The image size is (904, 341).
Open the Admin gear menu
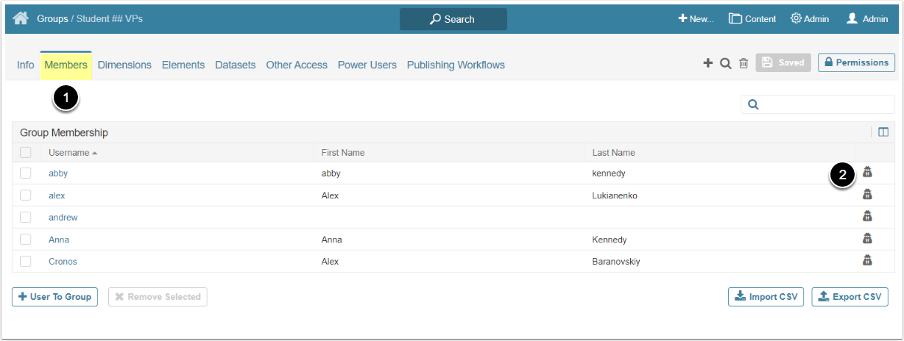pos(810,19)
